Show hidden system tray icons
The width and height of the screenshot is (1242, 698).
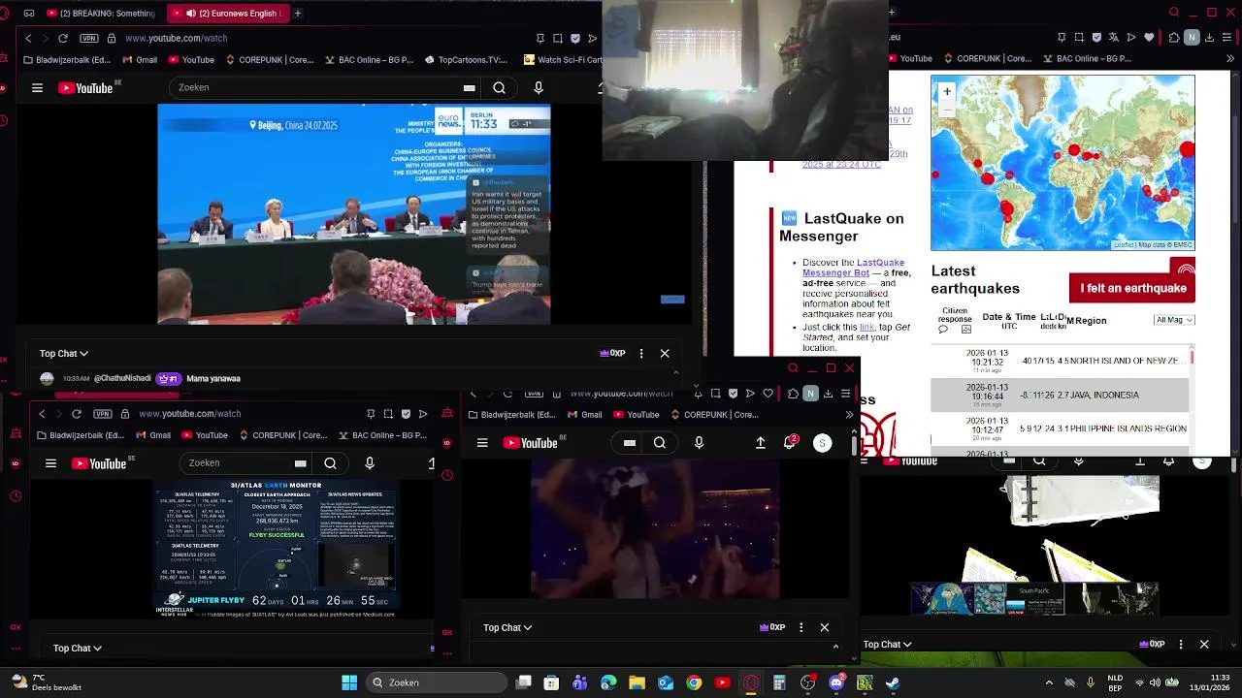(x=1049, y=682)
